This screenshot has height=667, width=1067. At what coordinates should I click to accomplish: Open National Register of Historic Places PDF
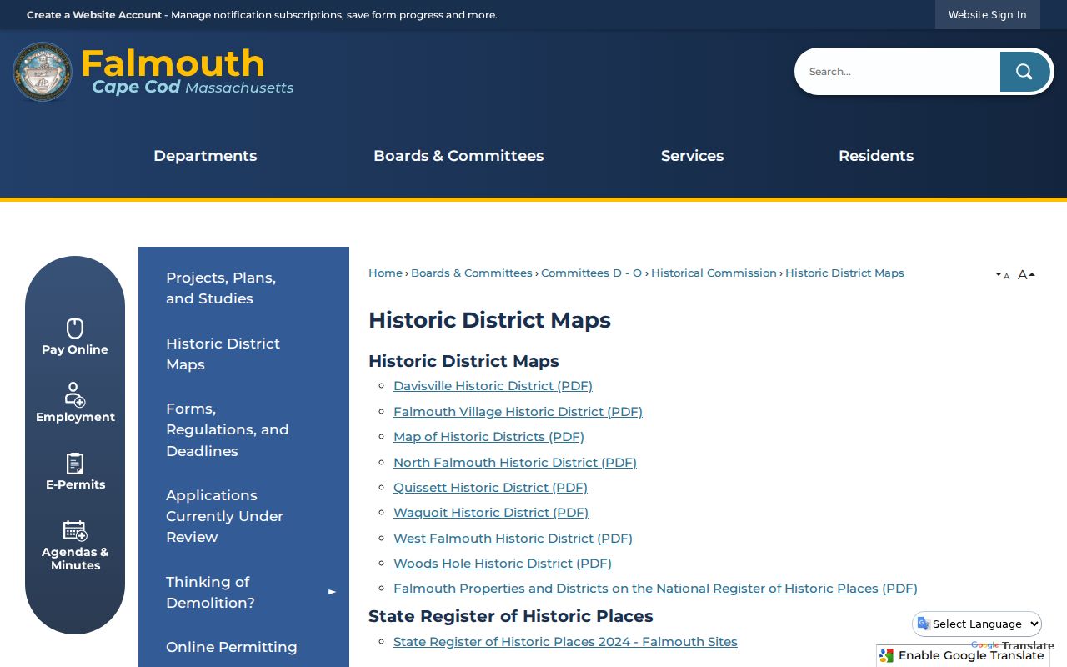[655, 589]
